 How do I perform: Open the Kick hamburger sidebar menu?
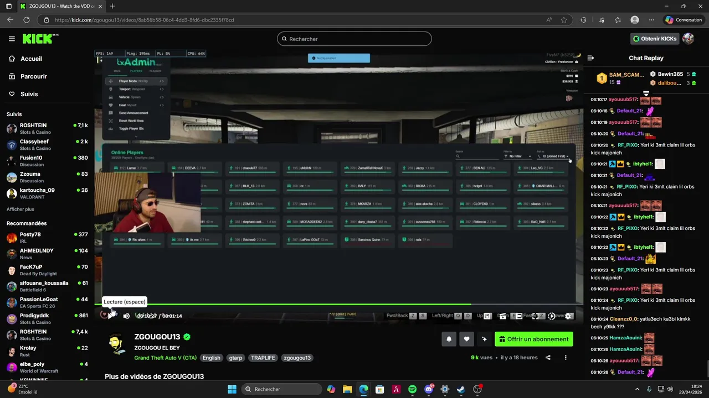[x=12, y=39]
